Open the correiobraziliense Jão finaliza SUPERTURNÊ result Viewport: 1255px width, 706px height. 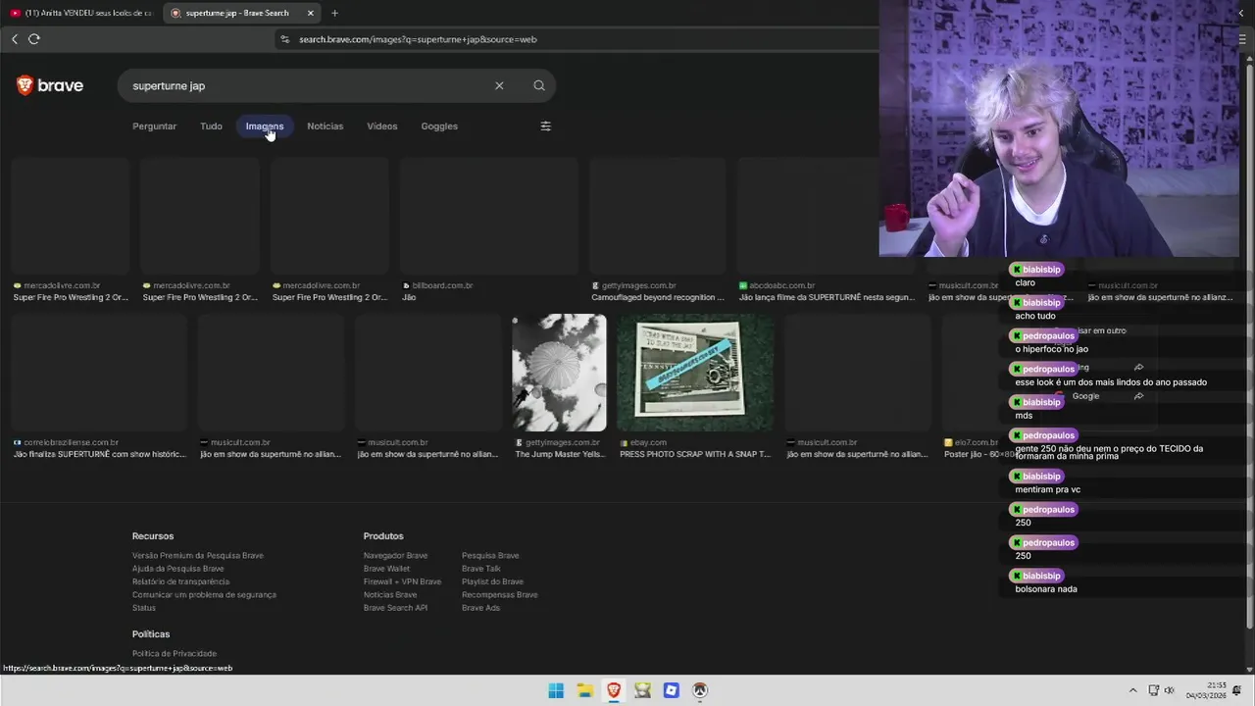[x=99, y=386]
